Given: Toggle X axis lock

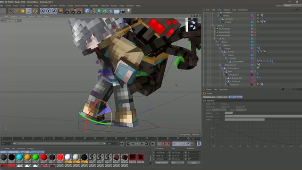Looking at the screenshot, I should (x=42, y=11).
